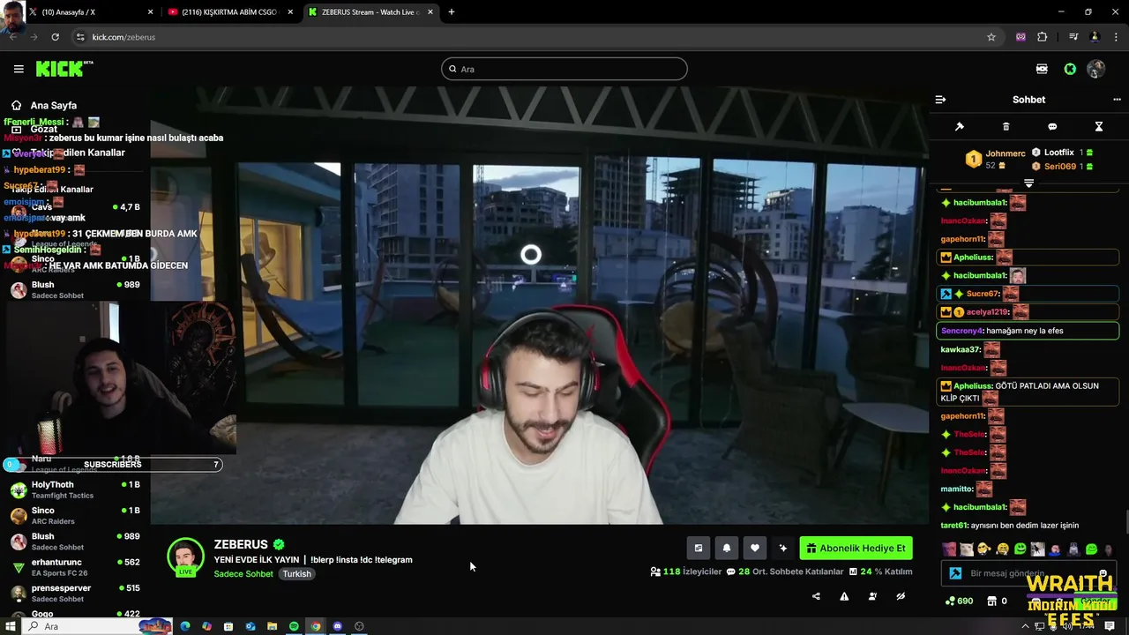This screenshot has height=635, width=1129.
Task: Click the highlighted Sencrony4 chat message
Action: click(1028, 331)
